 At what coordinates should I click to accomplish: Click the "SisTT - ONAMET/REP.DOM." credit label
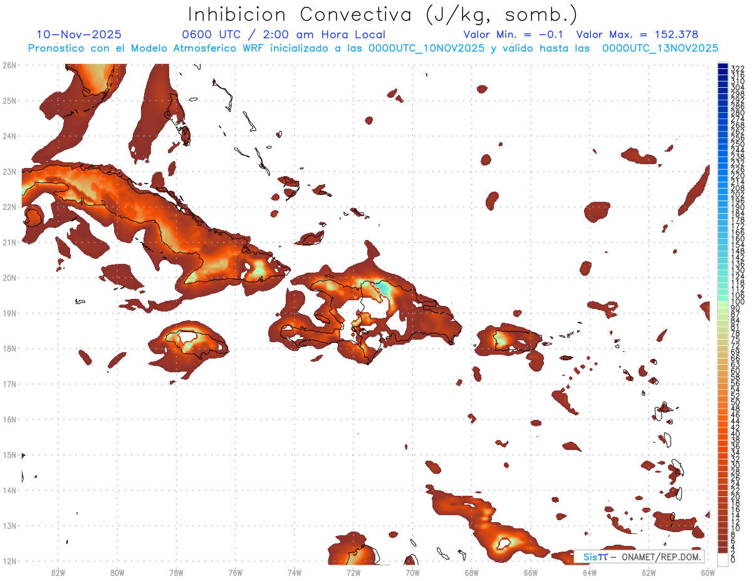[x=639, y=557]
